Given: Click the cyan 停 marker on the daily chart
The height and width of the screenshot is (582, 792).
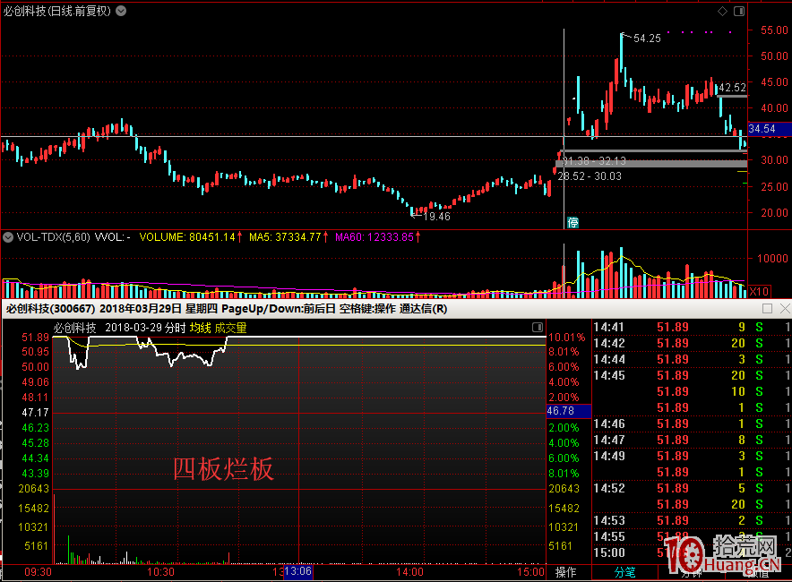Looking at the screenshot, I should pyautogui.click(x=572, y=223).
